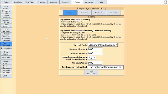
Task: Open the Scheduler tab
Action: [42, 2]
